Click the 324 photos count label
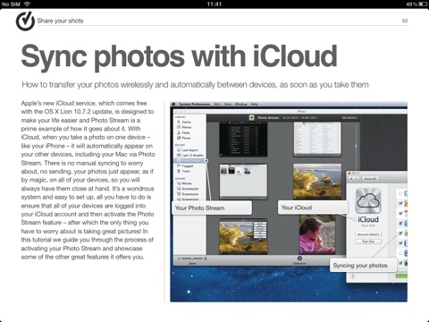This screenshot has height=322, width=429. pos(349,118)
